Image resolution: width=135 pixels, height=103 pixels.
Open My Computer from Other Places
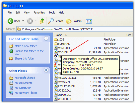(23, 88)
